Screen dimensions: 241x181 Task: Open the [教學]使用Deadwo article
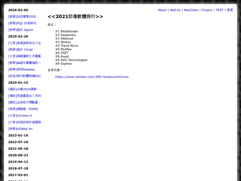pos(21,69)
